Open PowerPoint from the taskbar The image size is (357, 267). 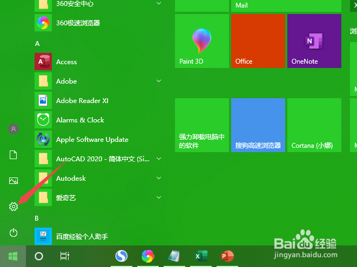click(x=227, y=256)
